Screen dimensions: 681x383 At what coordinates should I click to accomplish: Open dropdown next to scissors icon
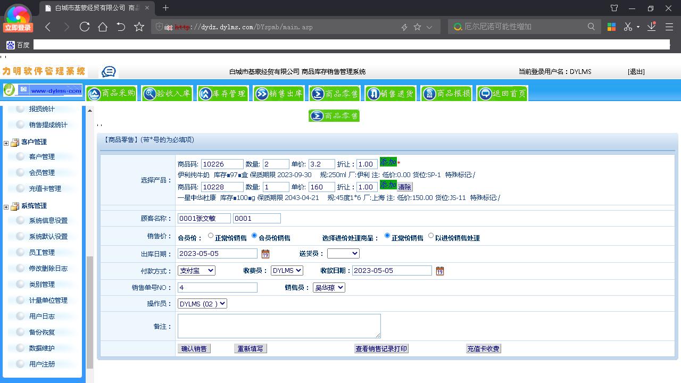638,27
